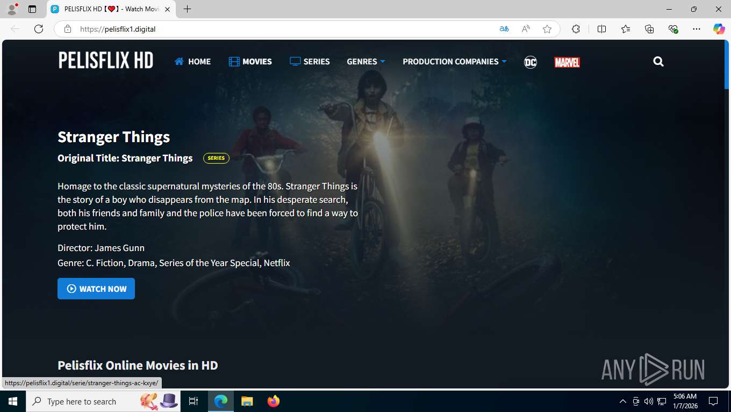Open a new browser tab

187,9
